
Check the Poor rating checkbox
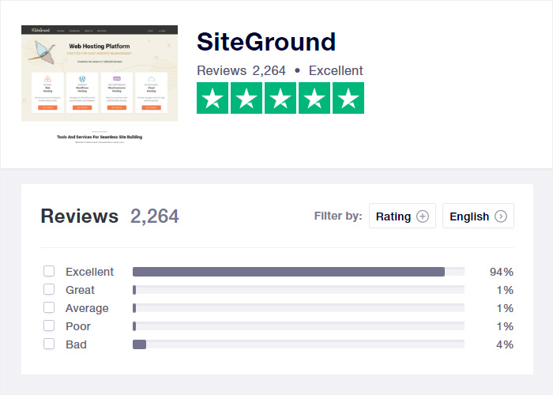click(x=49, y=325)
